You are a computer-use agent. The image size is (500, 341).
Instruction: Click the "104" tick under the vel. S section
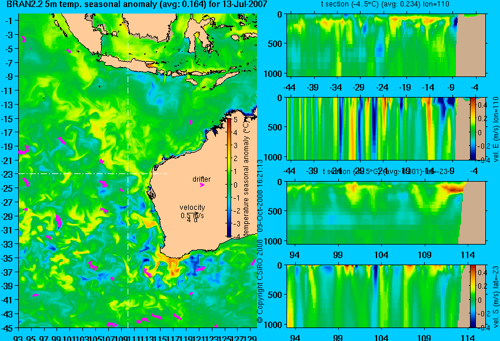(381, 337)
